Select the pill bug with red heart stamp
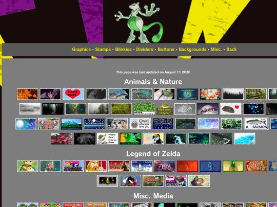277x207 pixels. pyautogui.click(x=231, y=109)
